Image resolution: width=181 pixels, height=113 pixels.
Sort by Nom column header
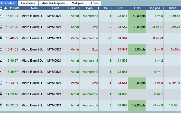[x=34, y=8]
